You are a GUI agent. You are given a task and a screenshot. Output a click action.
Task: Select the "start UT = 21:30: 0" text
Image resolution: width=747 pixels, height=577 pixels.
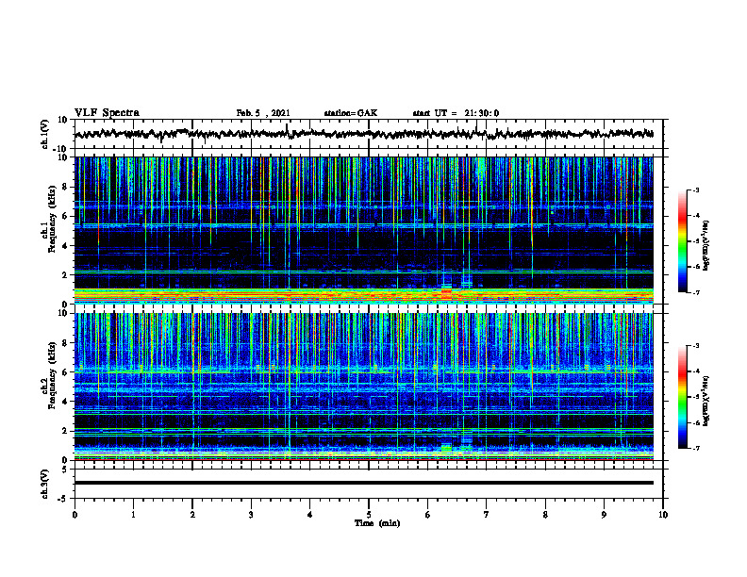click(456, 113)
